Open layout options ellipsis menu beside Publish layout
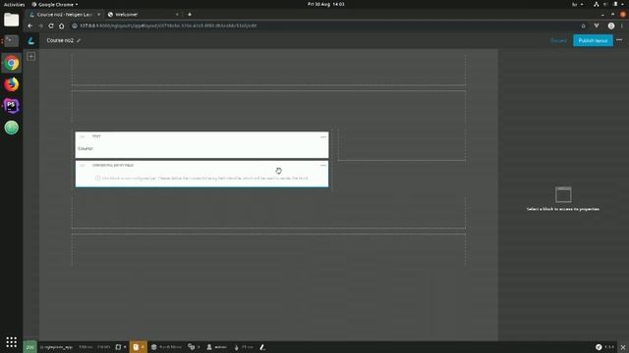 [619, 40]
